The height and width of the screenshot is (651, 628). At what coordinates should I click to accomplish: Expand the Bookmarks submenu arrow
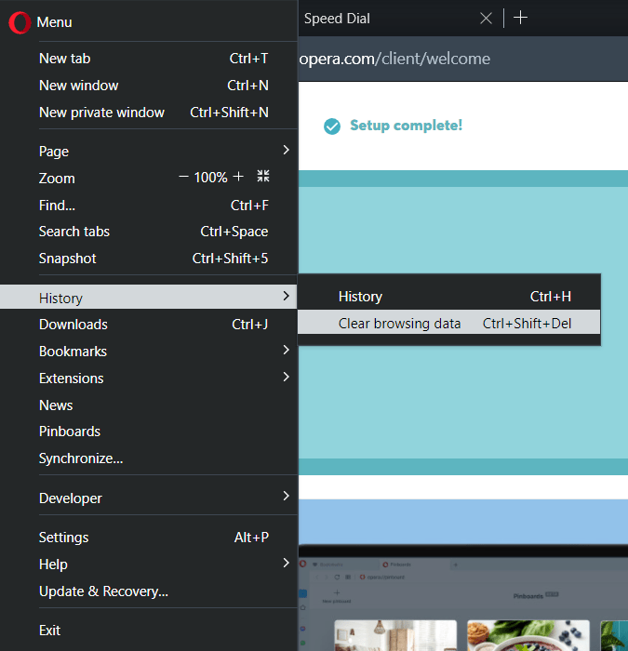(286, 350)
